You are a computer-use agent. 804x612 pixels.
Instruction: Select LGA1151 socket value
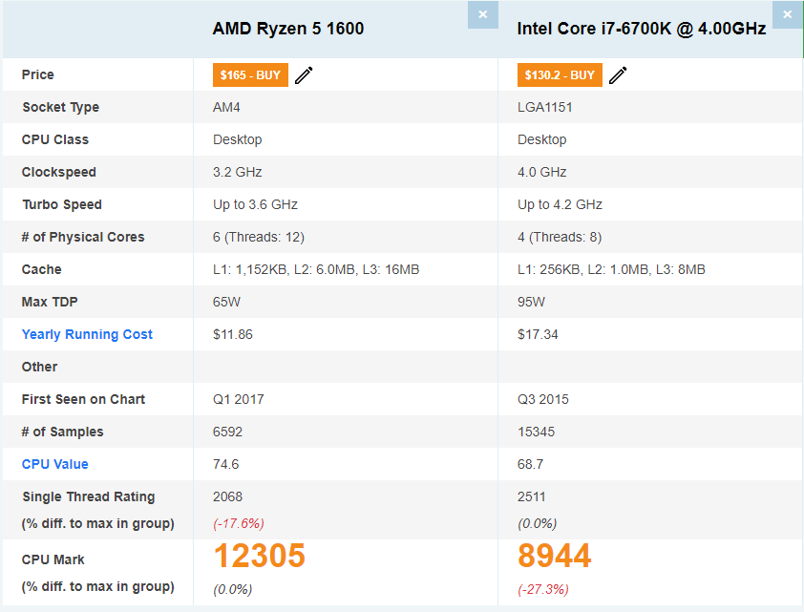click(544, 107)
